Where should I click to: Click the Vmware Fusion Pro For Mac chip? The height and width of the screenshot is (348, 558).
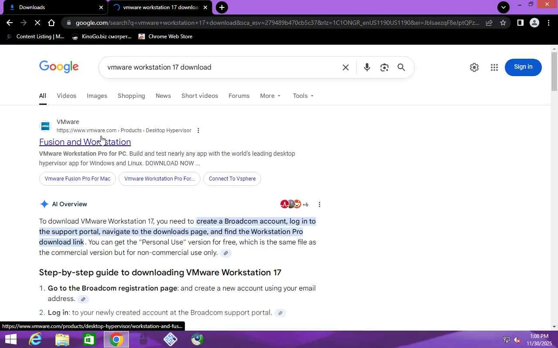pyautogui.click(x=78, y=179)
